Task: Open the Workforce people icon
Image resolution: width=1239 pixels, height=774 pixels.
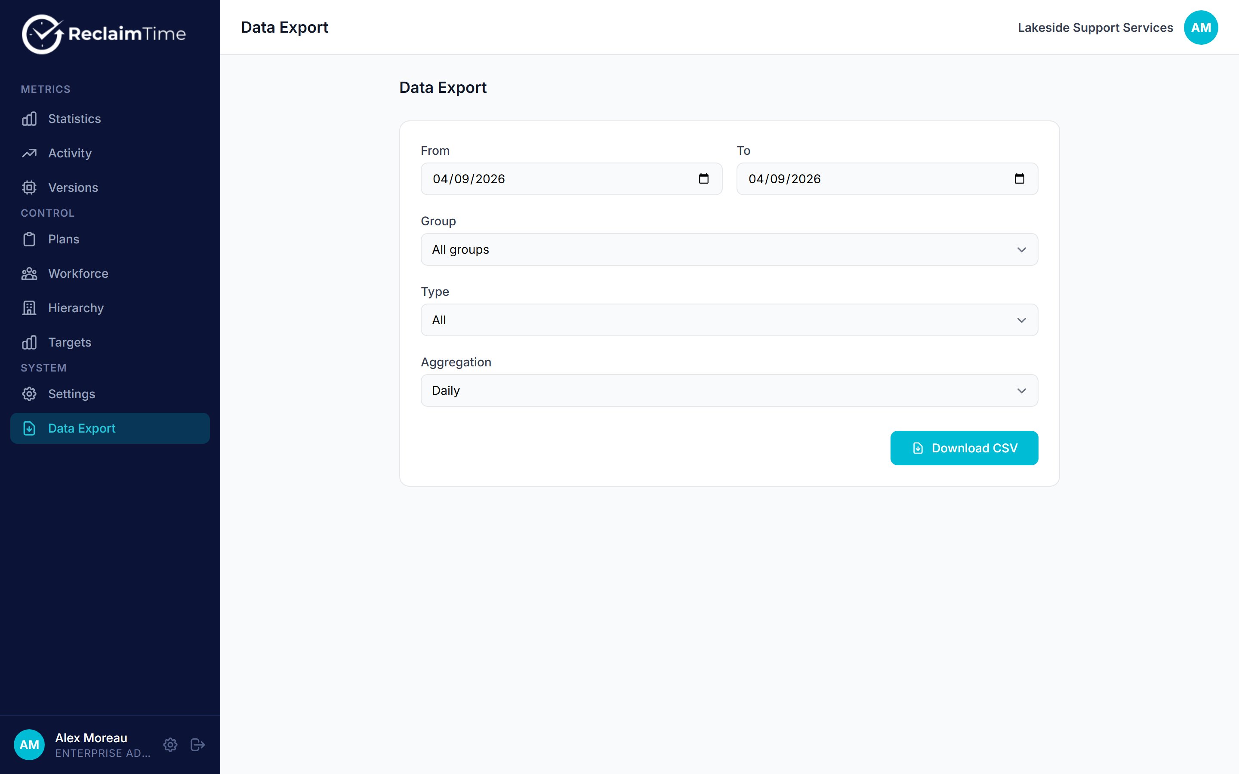Action: click(29, 273)
